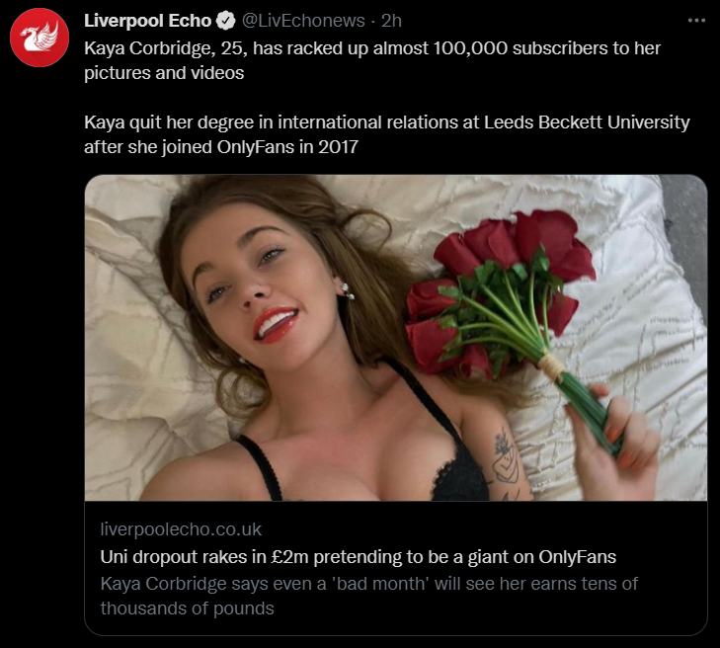The image size is (720, 648).
Task: Click the blue verified badge
Action: pyautogui.click(x=225, y=21)
